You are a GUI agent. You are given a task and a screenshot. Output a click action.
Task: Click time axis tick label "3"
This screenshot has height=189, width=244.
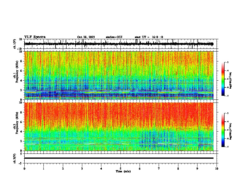coord(82,169)
